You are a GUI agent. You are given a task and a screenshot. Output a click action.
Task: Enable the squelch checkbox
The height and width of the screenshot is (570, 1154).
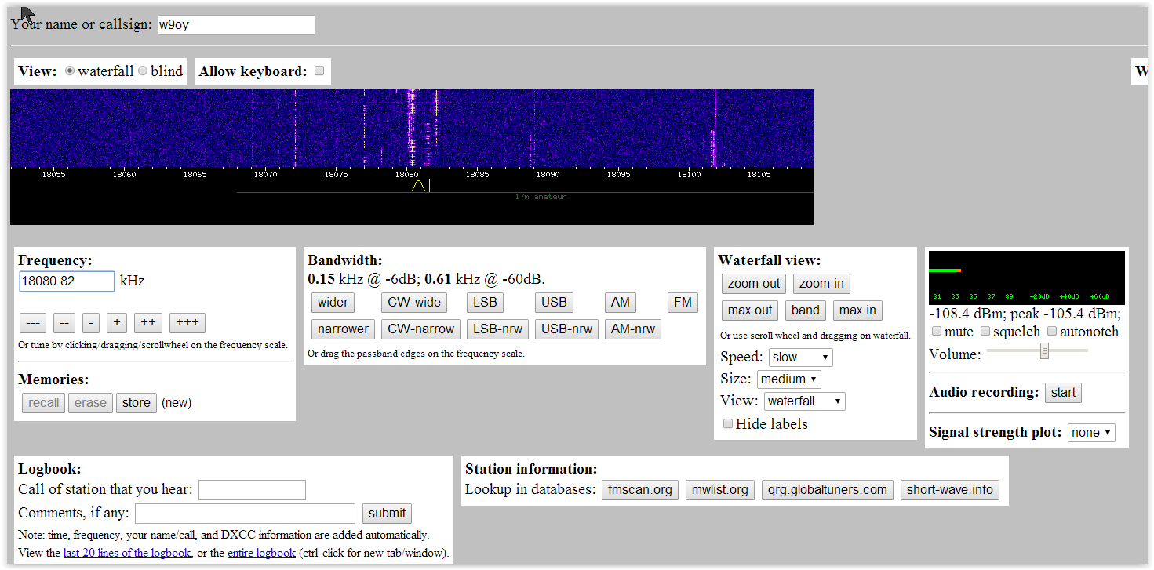(x=985, y=332)
